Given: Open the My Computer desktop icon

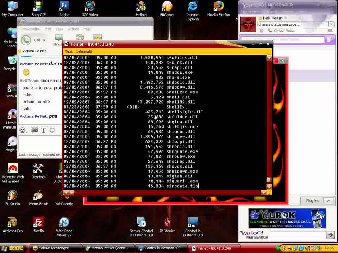Looking at the screenshot, I should [x=13, y=8].
